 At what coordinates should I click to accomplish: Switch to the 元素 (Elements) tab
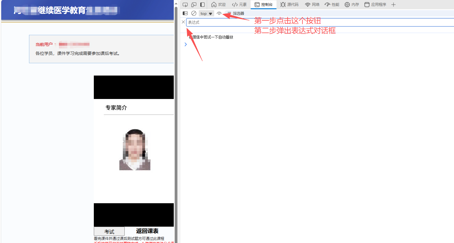pos(239,4)
